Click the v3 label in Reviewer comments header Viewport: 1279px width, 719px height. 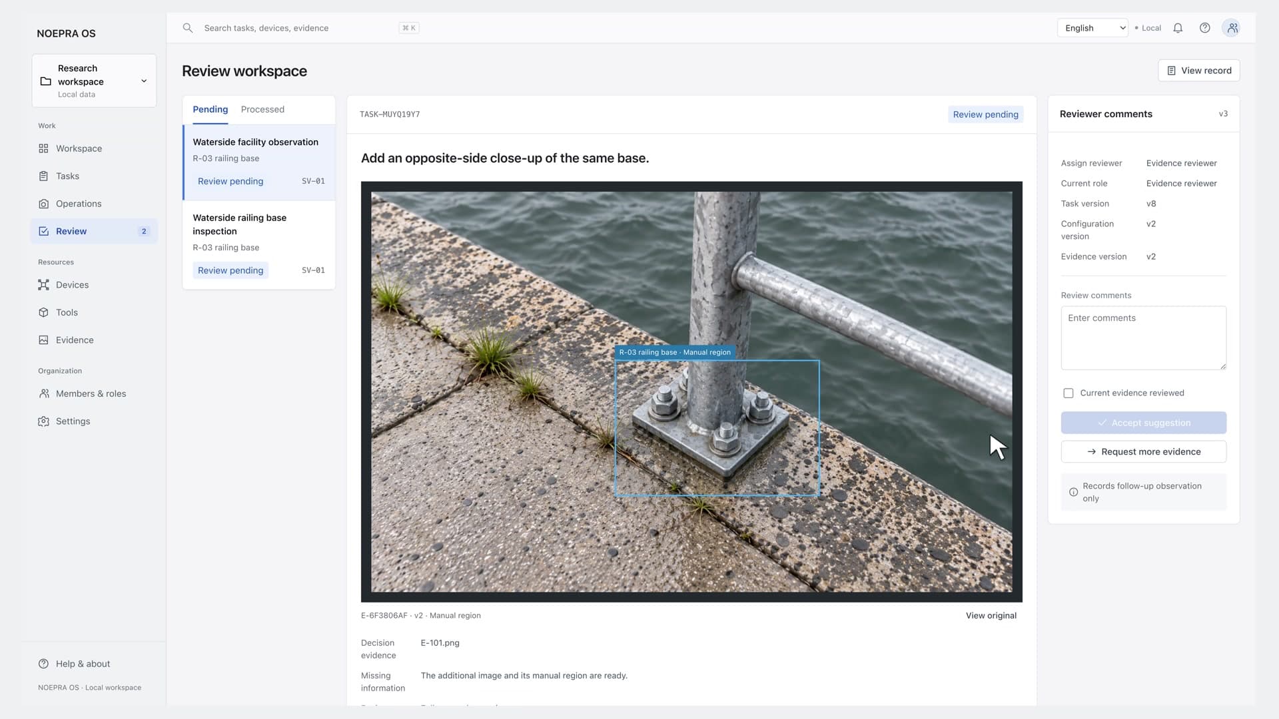(x=1223, y=114)
